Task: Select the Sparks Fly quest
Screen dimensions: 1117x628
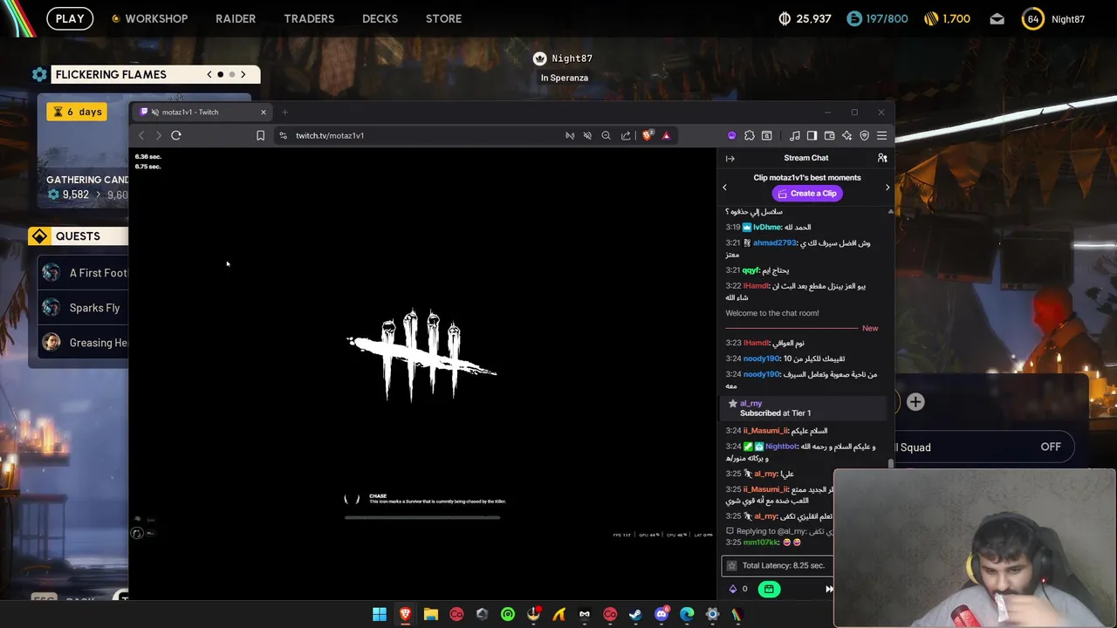Action: tap(83, 308)
